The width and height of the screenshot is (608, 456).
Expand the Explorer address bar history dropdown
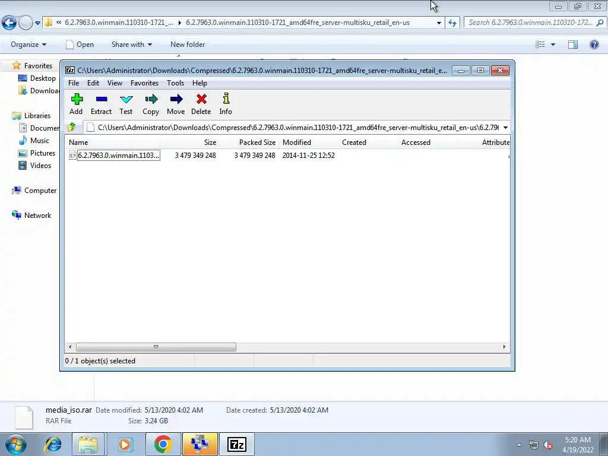439,23
